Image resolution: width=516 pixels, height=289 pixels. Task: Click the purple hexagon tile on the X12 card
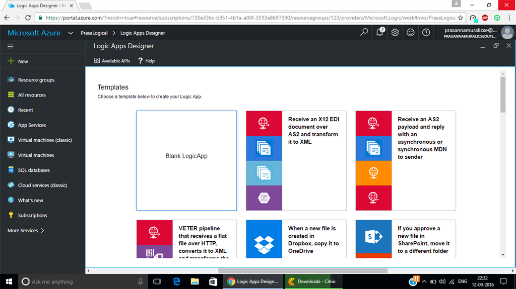point(264,198)
